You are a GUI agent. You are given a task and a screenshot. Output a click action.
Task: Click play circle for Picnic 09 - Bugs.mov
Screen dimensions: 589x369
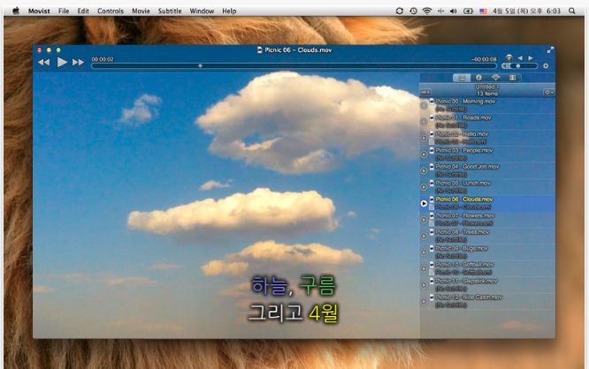(x=424, y=252)
